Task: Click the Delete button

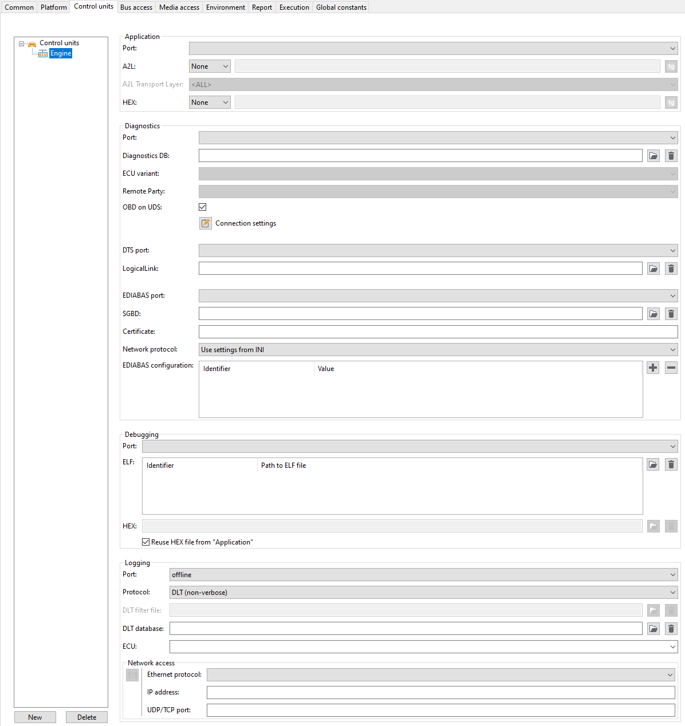Action: tap(86, 717)
